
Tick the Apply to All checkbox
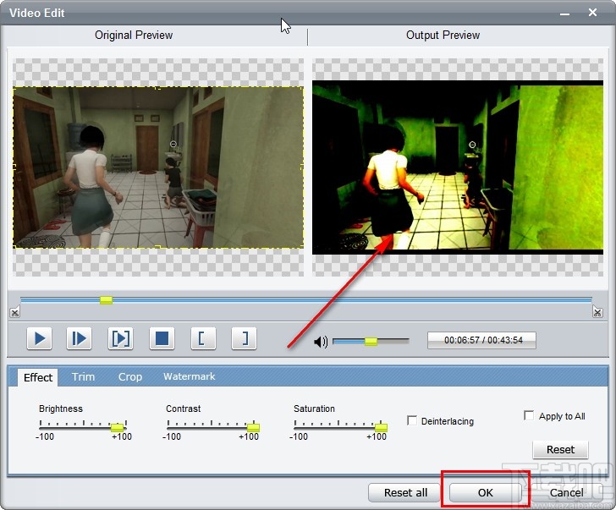[529, 415]
